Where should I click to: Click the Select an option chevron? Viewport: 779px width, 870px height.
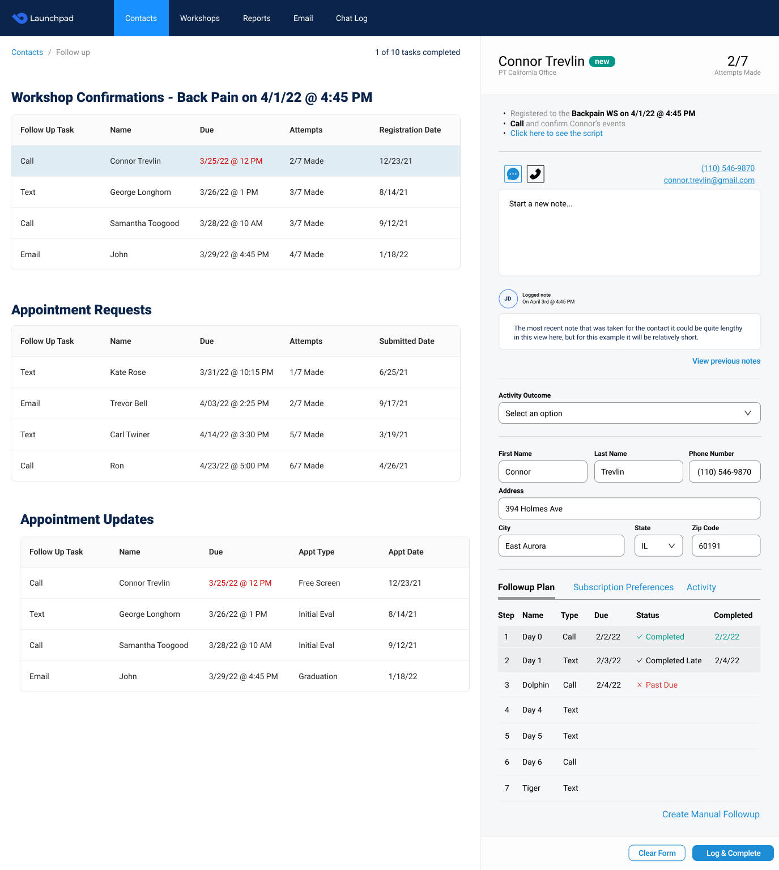748,413
